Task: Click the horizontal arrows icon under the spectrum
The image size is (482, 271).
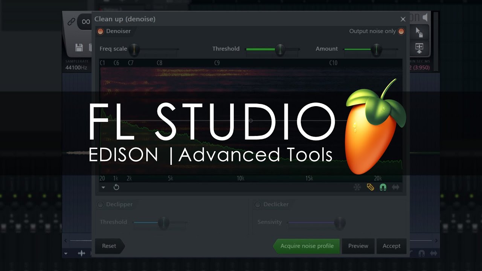Action: 395,187
